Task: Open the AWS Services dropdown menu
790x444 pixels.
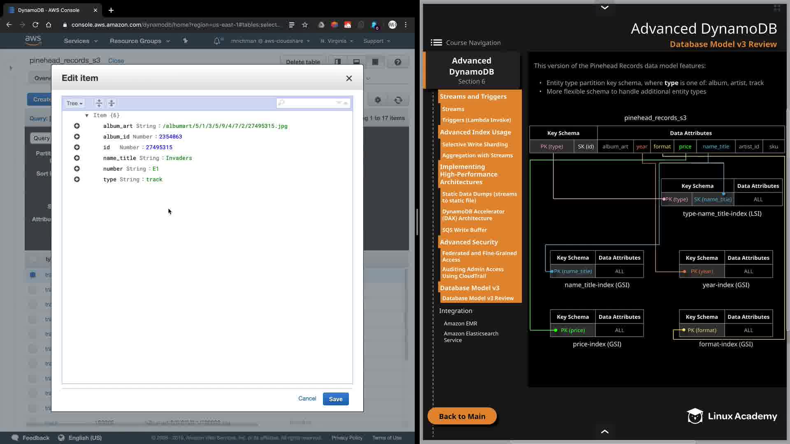Action: click(81, 41)
